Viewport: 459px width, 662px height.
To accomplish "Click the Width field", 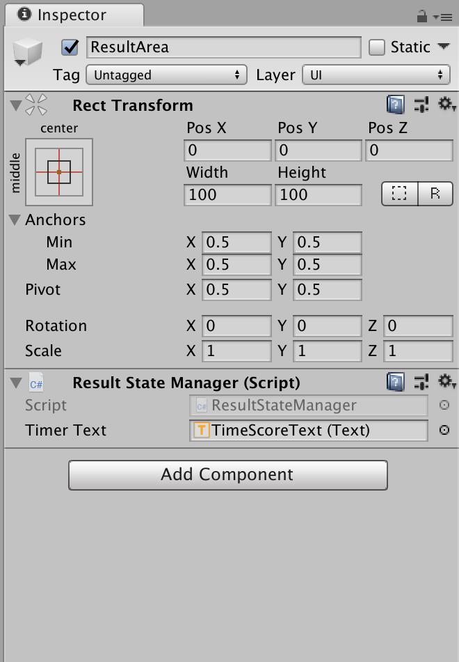I will click(x=227, y=194).
